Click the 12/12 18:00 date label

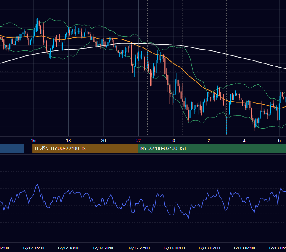pyautogui.click(x=69, y=248)
